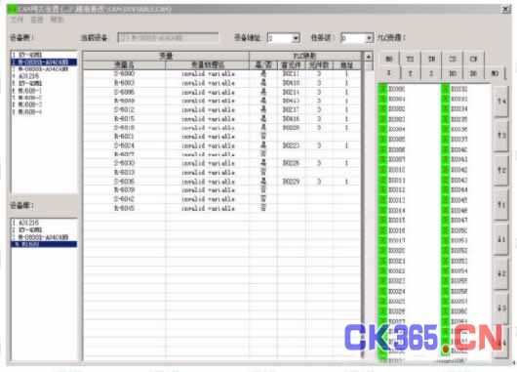Click the variable name cell S-6012
The width and height of the screenshot is (517, 372).
124,109
